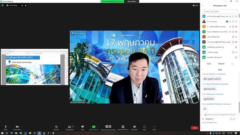Image resolution: width=240 pixels, height=135 pixels.
Task: Click the Find a participant search field
Action: coord(220,11)
